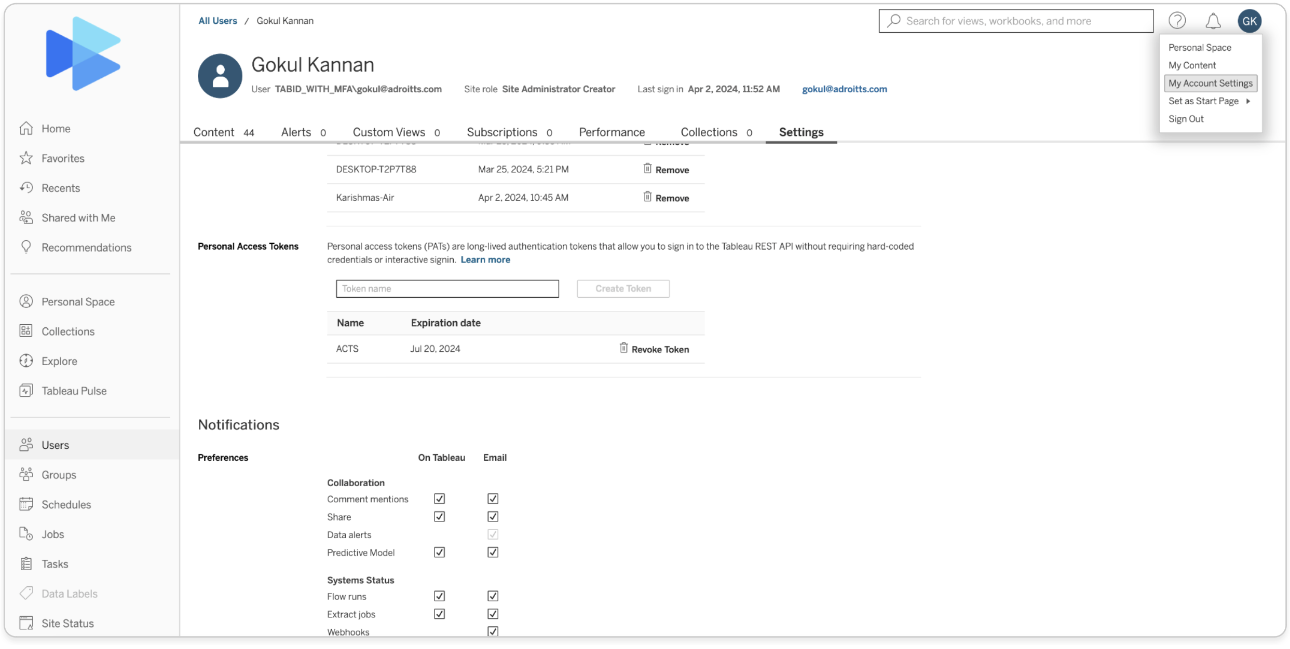Open the notifications bell icon
This screenshot has width=1290, height=649.
pyautogui.click(x=1213, y=21)
